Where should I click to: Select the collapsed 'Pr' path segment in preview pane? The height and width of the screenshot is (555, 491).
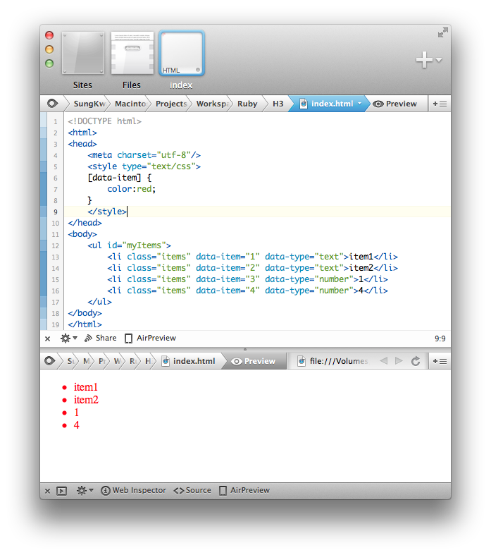coord(102,361)
